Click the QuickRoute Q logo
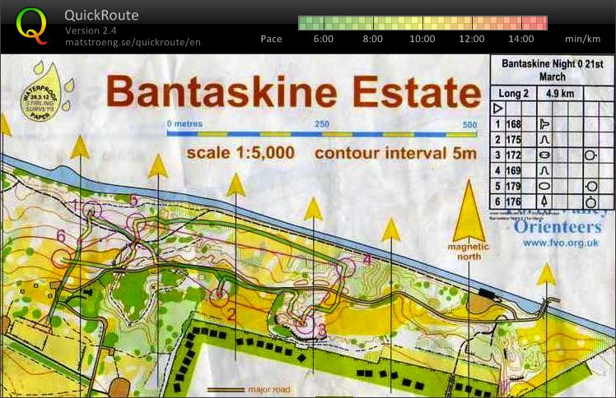Screen dimensions: 616x398 coord(32,25)
